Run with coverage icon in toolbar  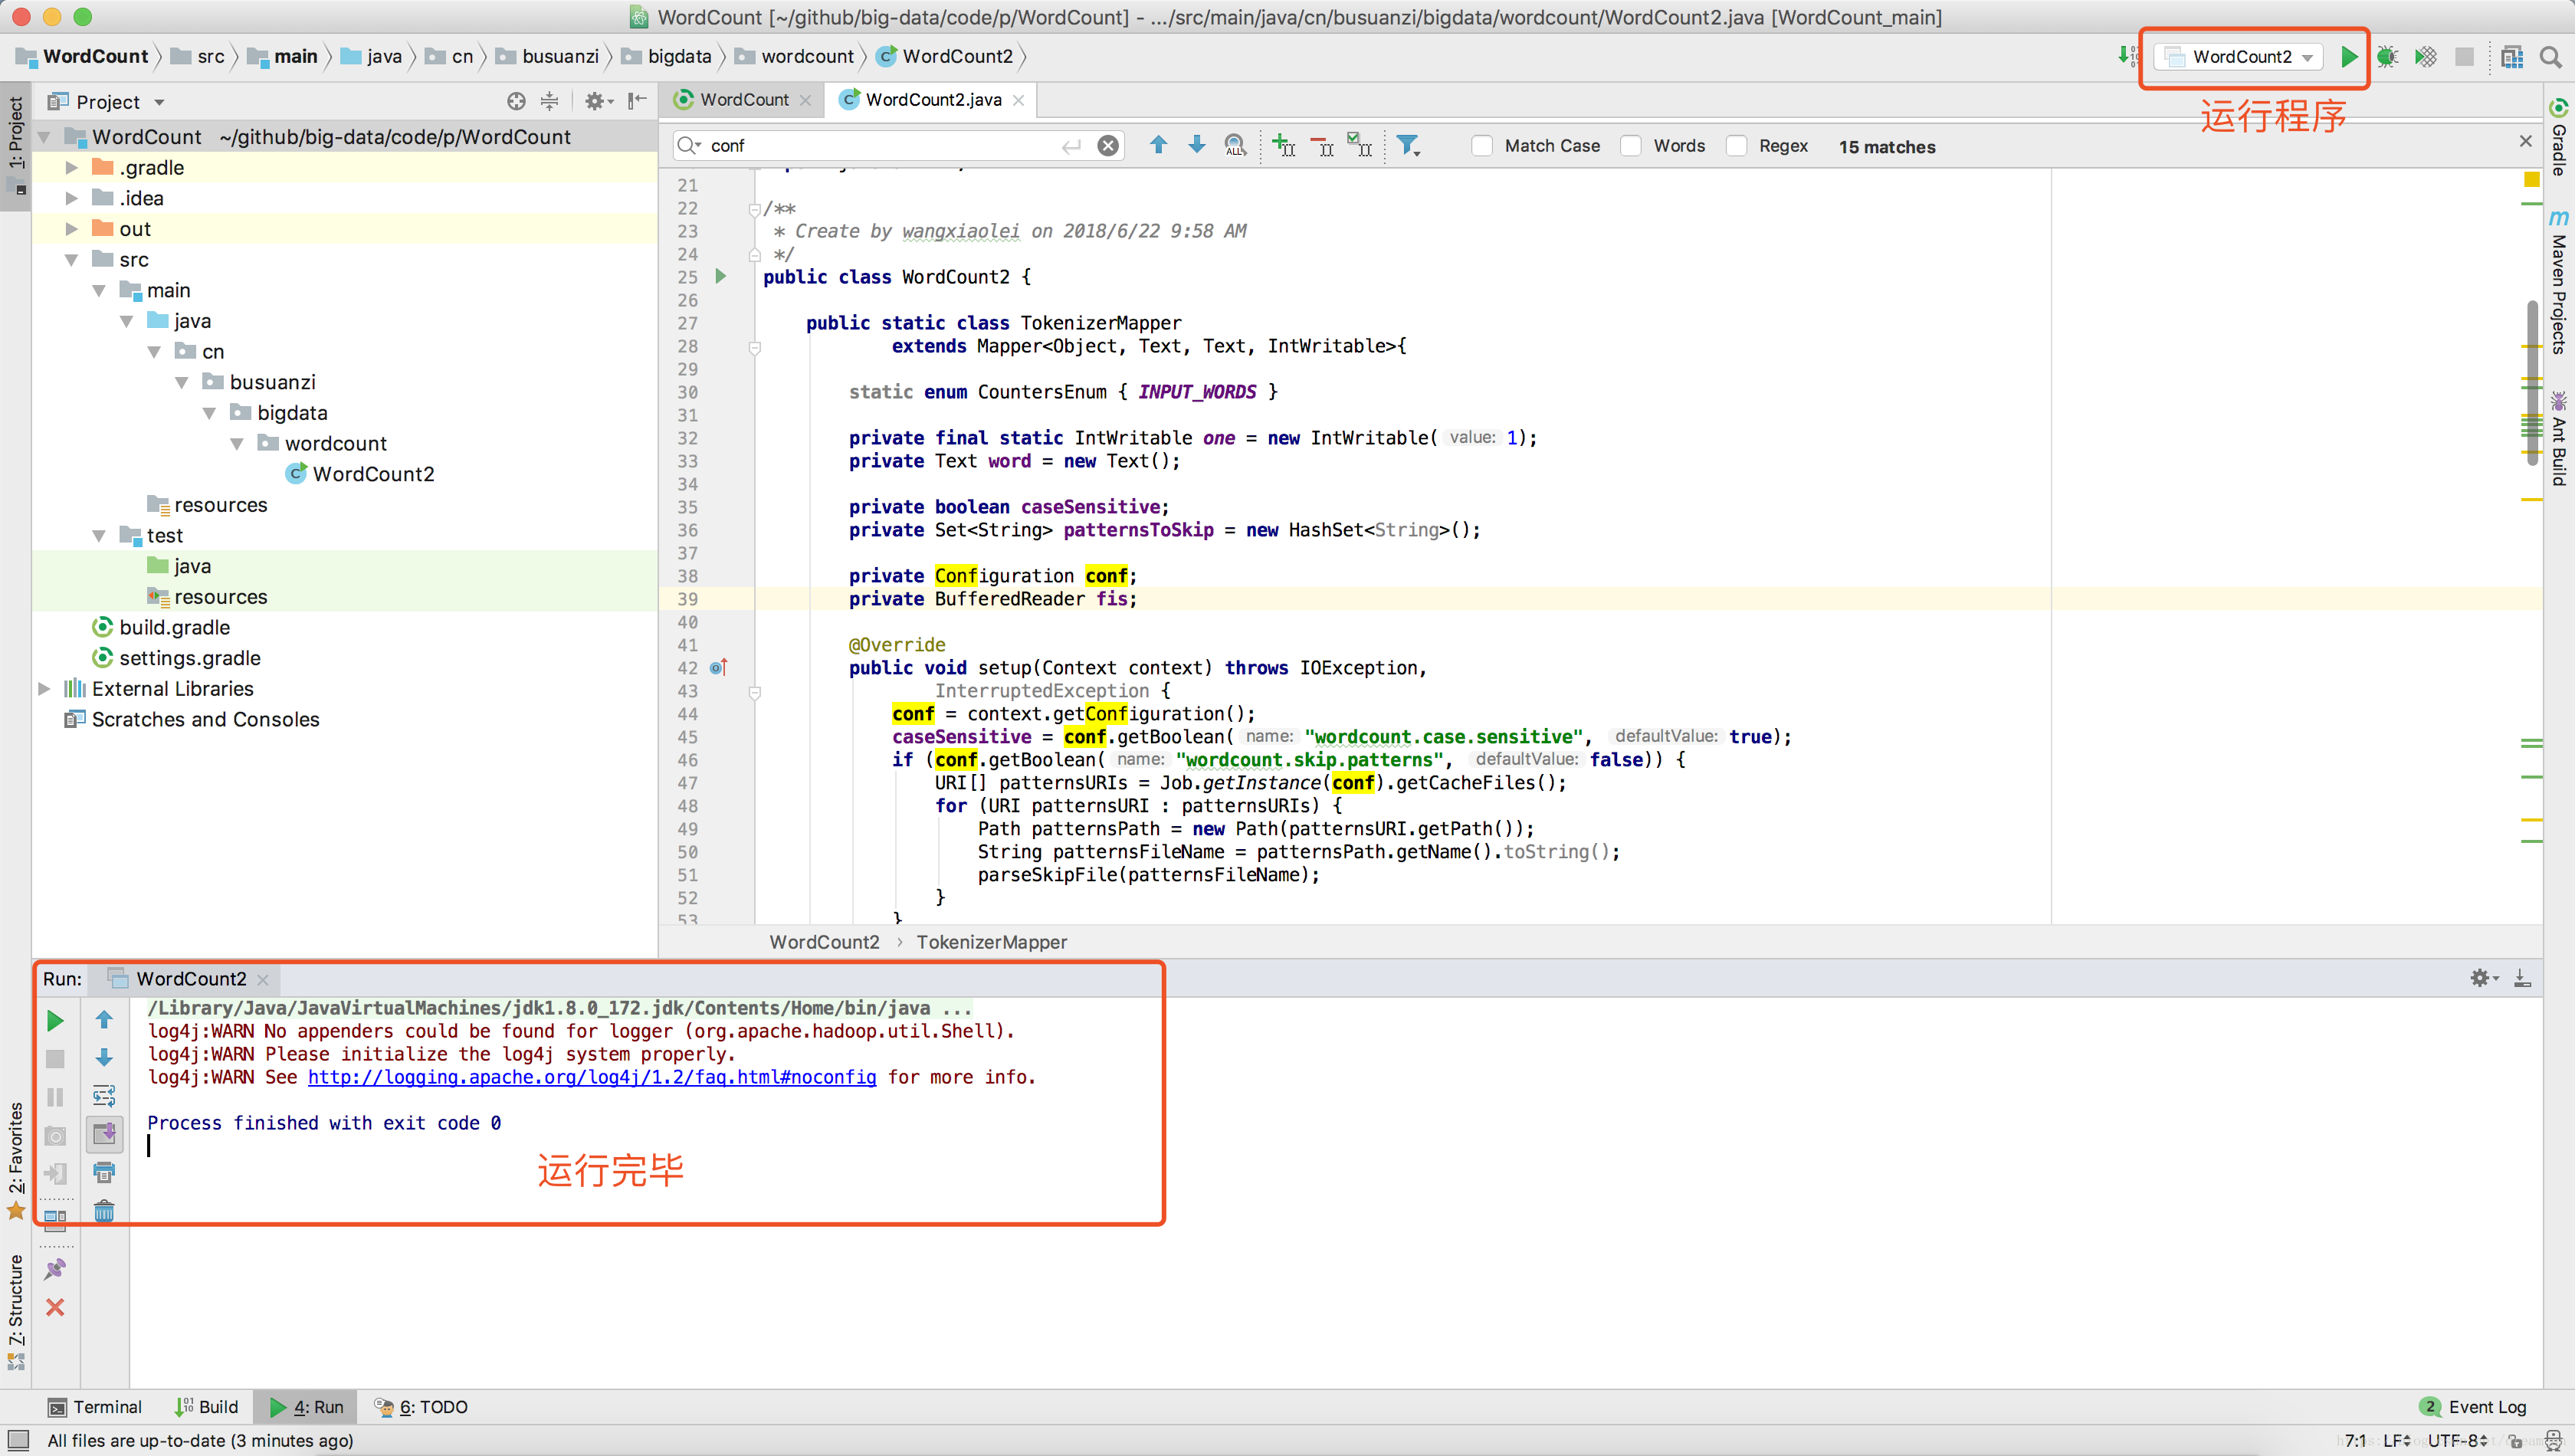point(2426,57)
